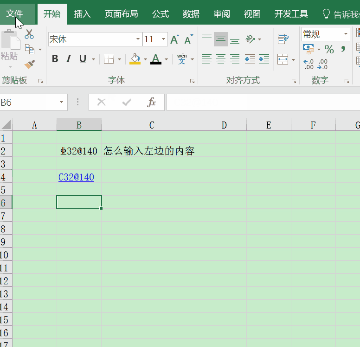The image size is (360, 347).
Task: Click accounting number format icon
Action: [x=309, y=49]
